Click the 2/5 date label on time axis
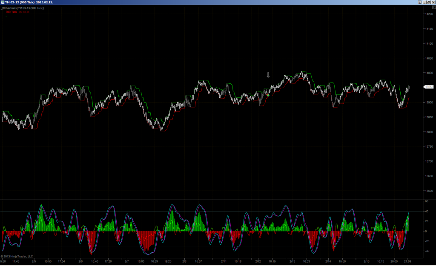Viewport: 436px width, 266px height. (34, 261)
